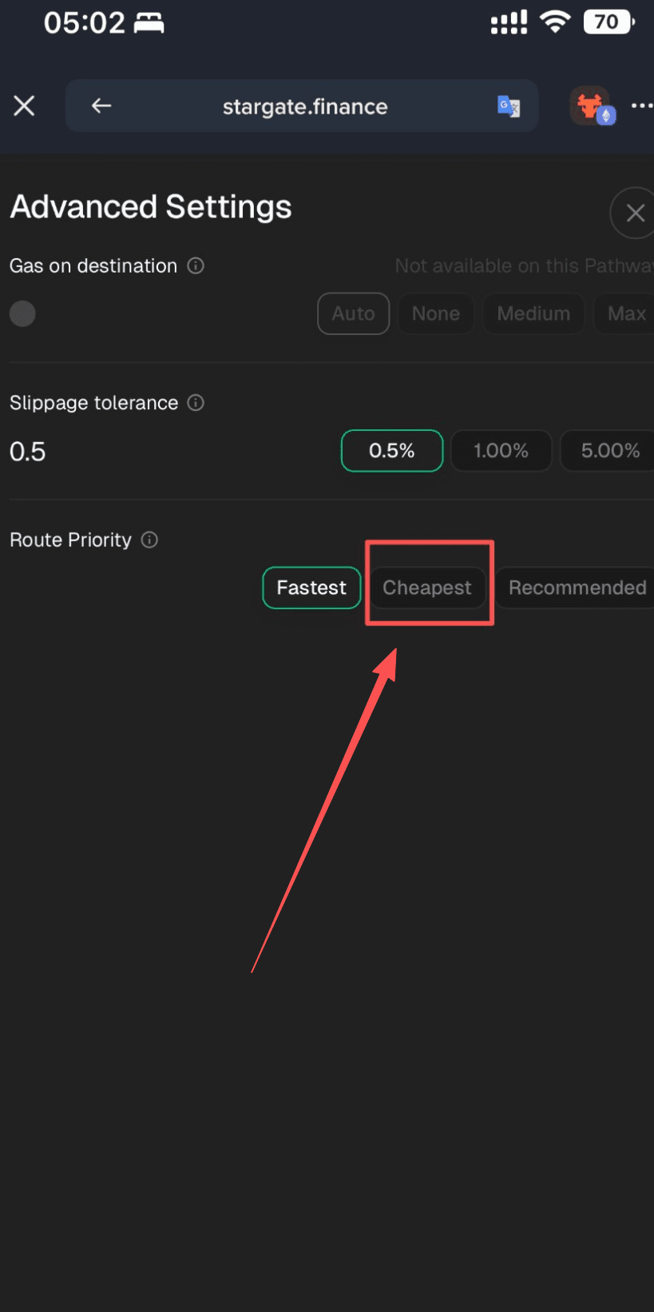
Task: Select the Max gas option
Action: pyautogui.click(x=625, y=313)
